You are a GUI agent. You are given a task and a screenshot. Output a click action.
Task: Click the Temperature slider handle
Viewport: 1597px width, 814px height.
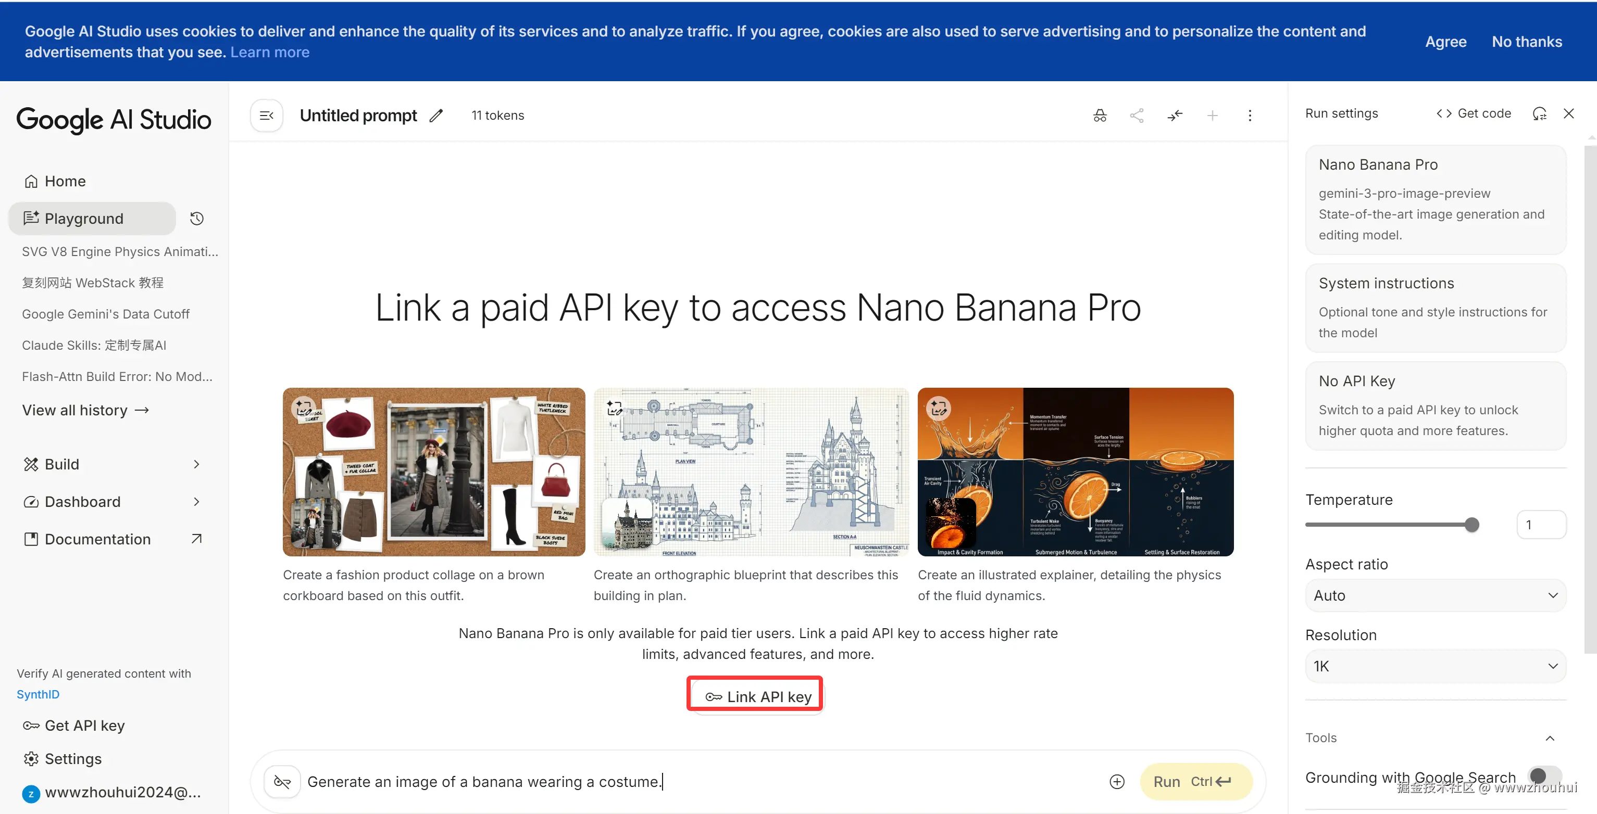click(1472, 525)
